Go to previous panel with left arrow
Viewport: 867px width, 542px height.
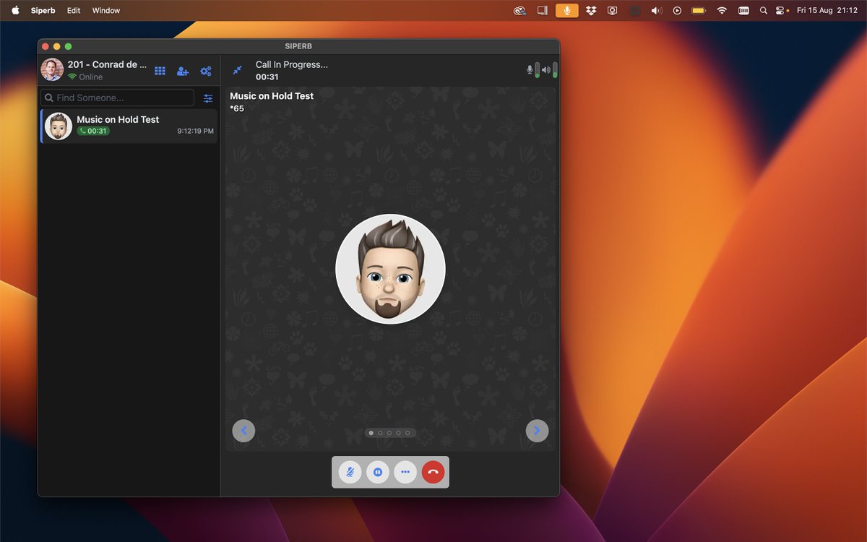tap(243, 431)
